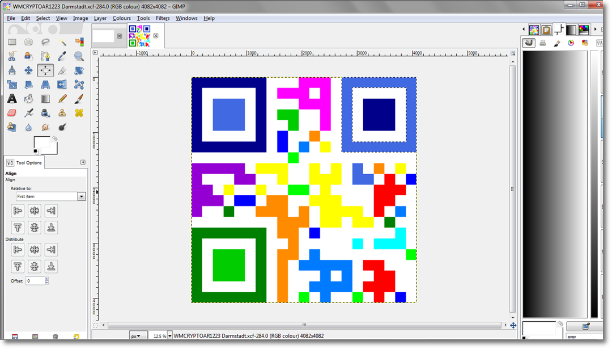
Task: Open the px unit dropdown
Action: (x=138, y=336)
